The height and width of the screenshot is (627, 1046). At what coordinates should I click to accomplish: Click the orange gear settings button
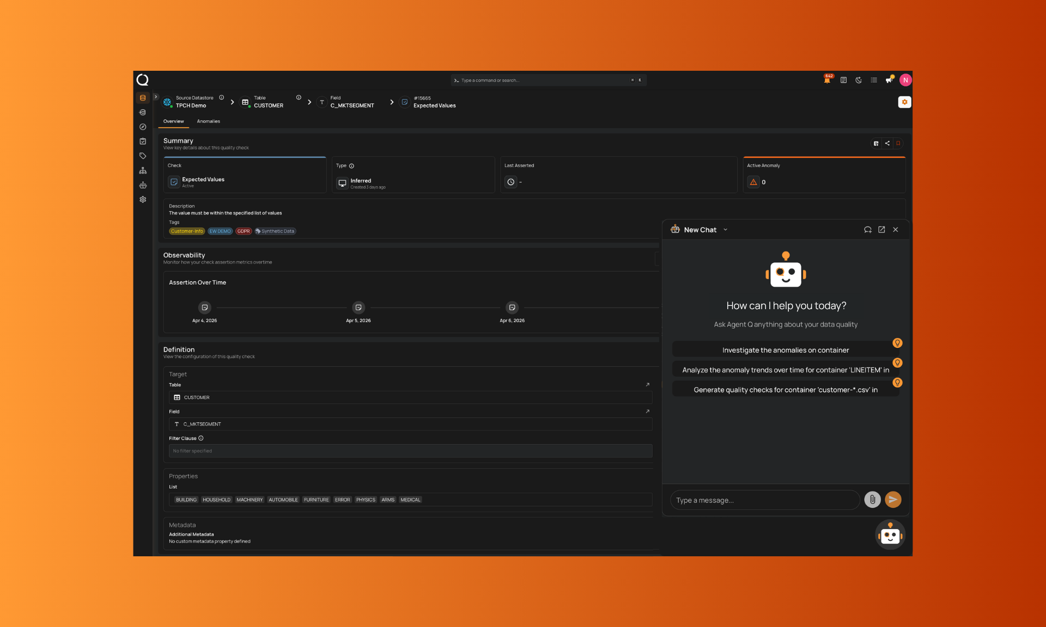click(904, 102)
